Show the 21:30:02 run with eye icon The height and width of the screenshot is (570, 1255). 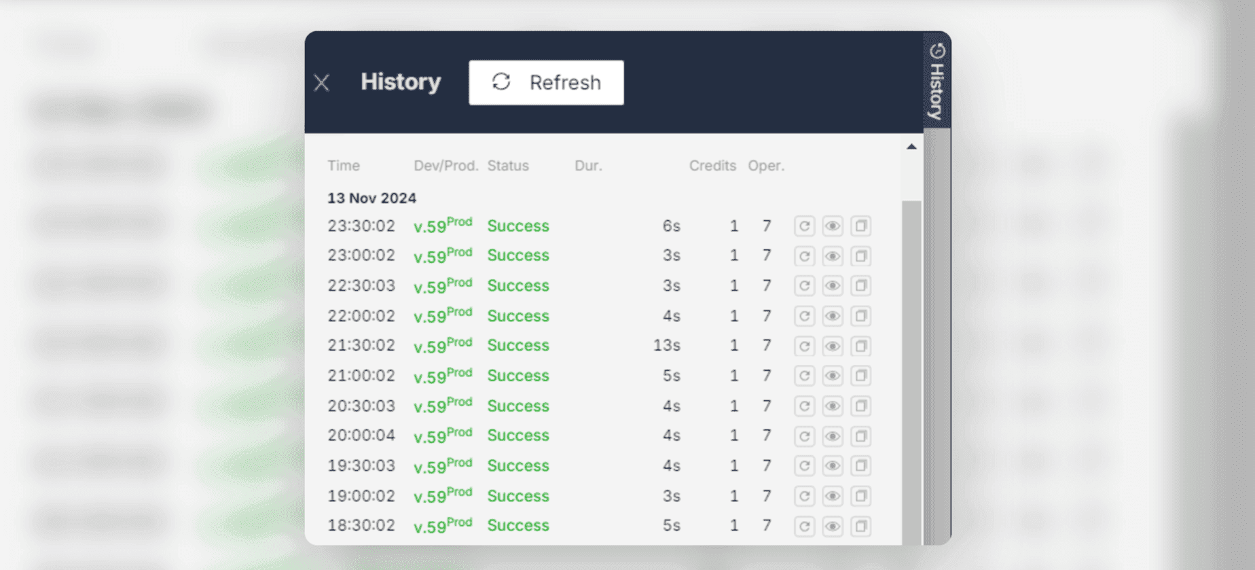tap(833, 346)
